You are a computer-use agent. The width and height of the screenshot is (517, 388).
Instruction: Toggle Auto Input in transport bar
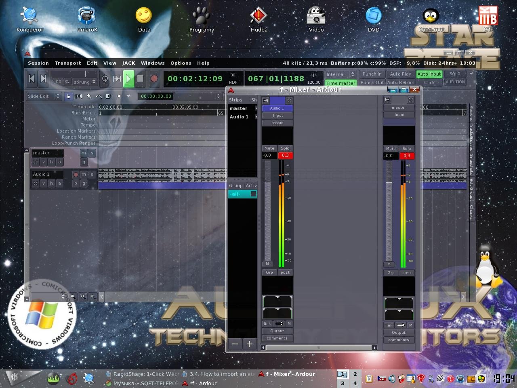(x=429, y=74)
